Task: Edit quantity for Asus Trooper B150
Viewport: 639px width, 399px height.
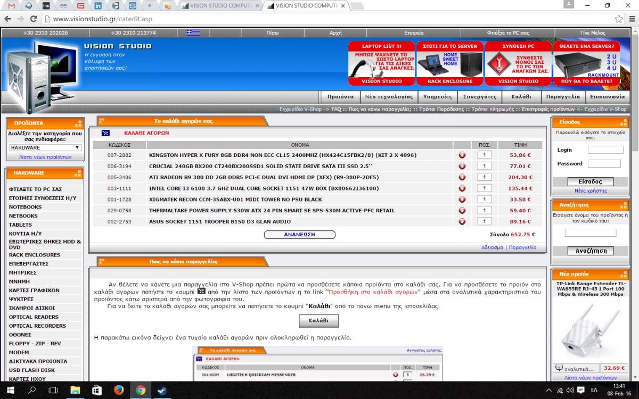Action: tap(484, 222)
